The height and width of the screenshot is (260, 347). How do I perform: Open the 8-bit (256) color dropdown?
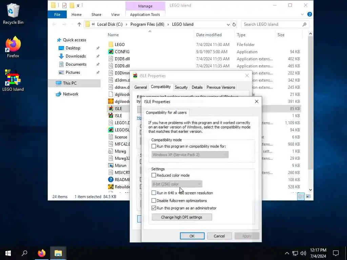tap(177, 184)
